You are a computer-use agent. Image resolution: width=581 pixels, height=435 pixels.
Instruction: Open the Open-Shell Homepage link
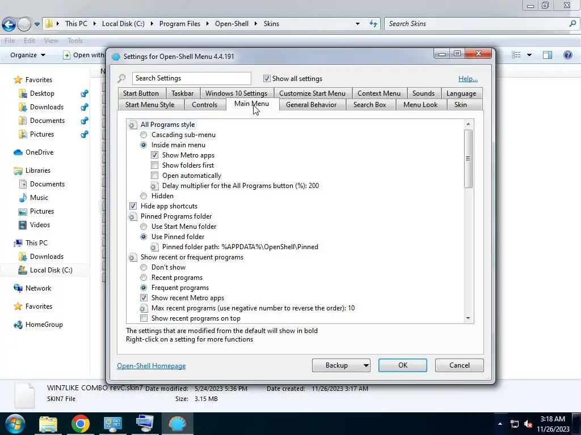coord(151,366)
